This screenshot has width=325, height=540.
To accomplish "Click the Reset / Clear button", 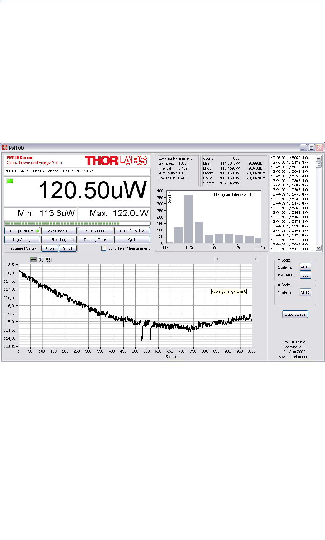I will tap(95, 240).
